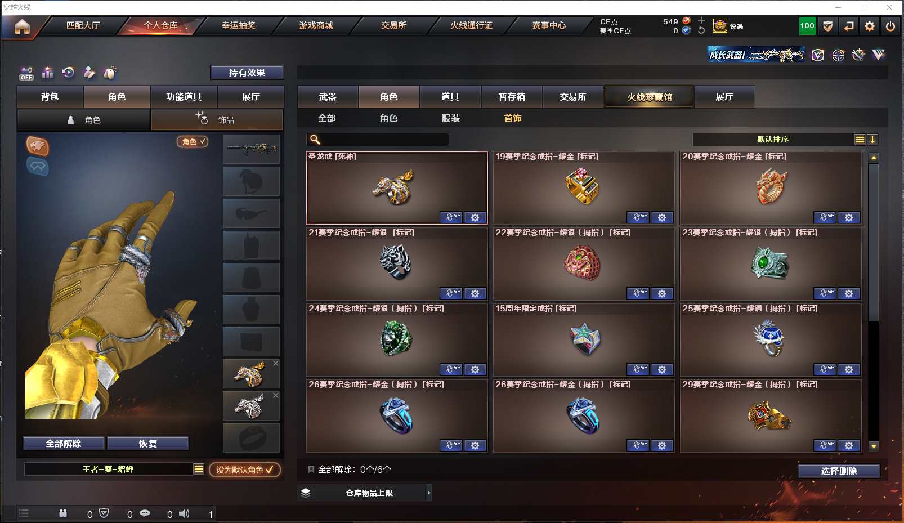This screenshot has height=523, width=904.
Task: Open character list menu beside 王者-葵-貂蝉
Action: [x=199, y=469]
